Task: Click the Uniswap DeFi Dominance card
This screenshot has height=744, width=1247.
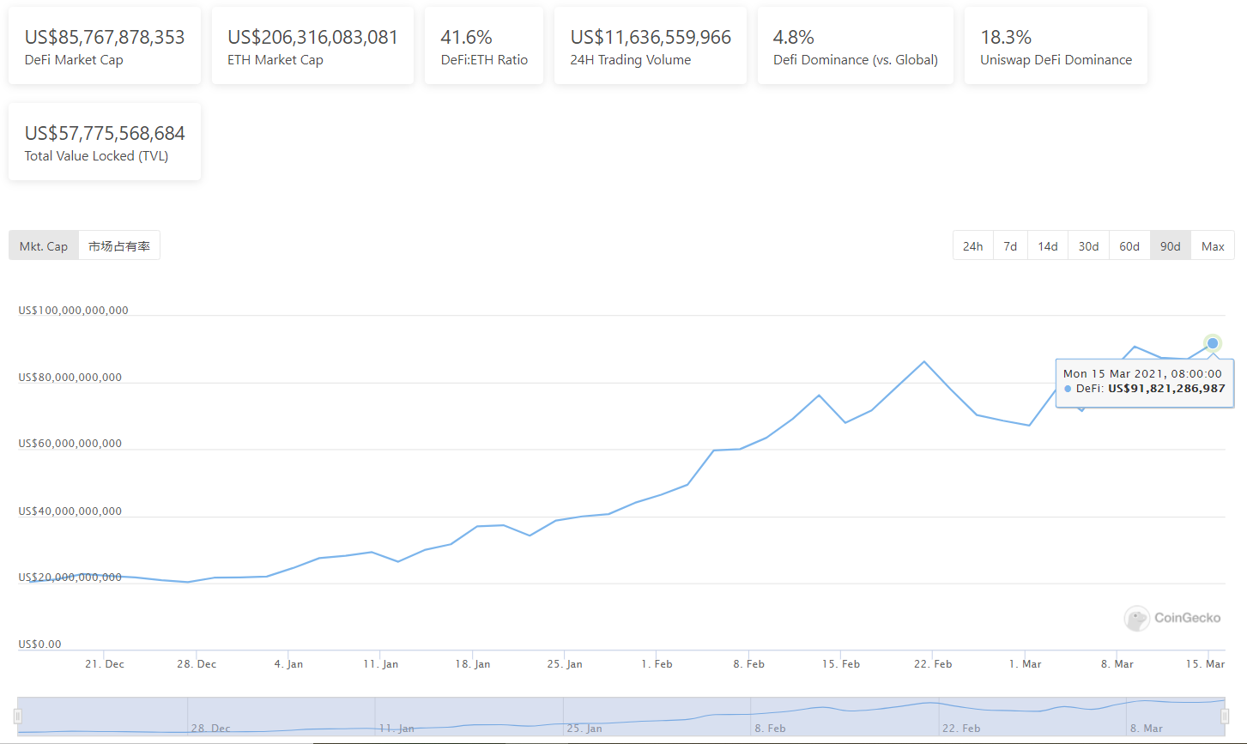Action: click(x=1056, y=46)
